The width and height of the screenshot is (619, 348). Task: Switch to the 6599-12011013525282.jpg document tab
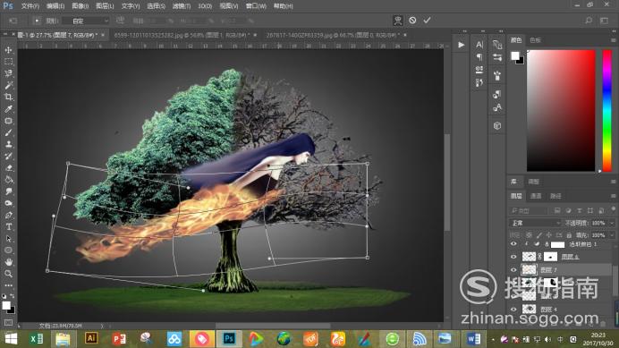click(x=182, y=35)
